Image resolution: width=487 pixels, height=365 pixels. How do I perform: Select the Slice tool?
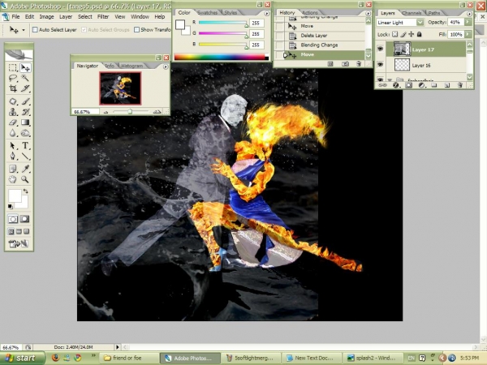pos(25,88)
